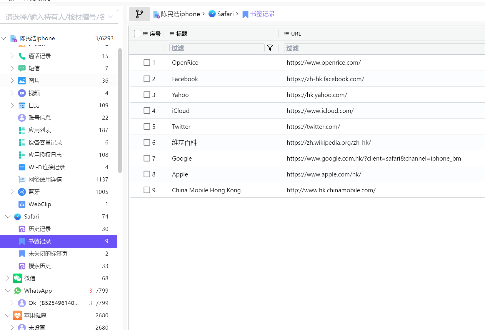Open the 持有人/检材编号 selection dropdown
The width and height of the screenshot is (485, 330).
pyautogui.click(x=59, y=17)
